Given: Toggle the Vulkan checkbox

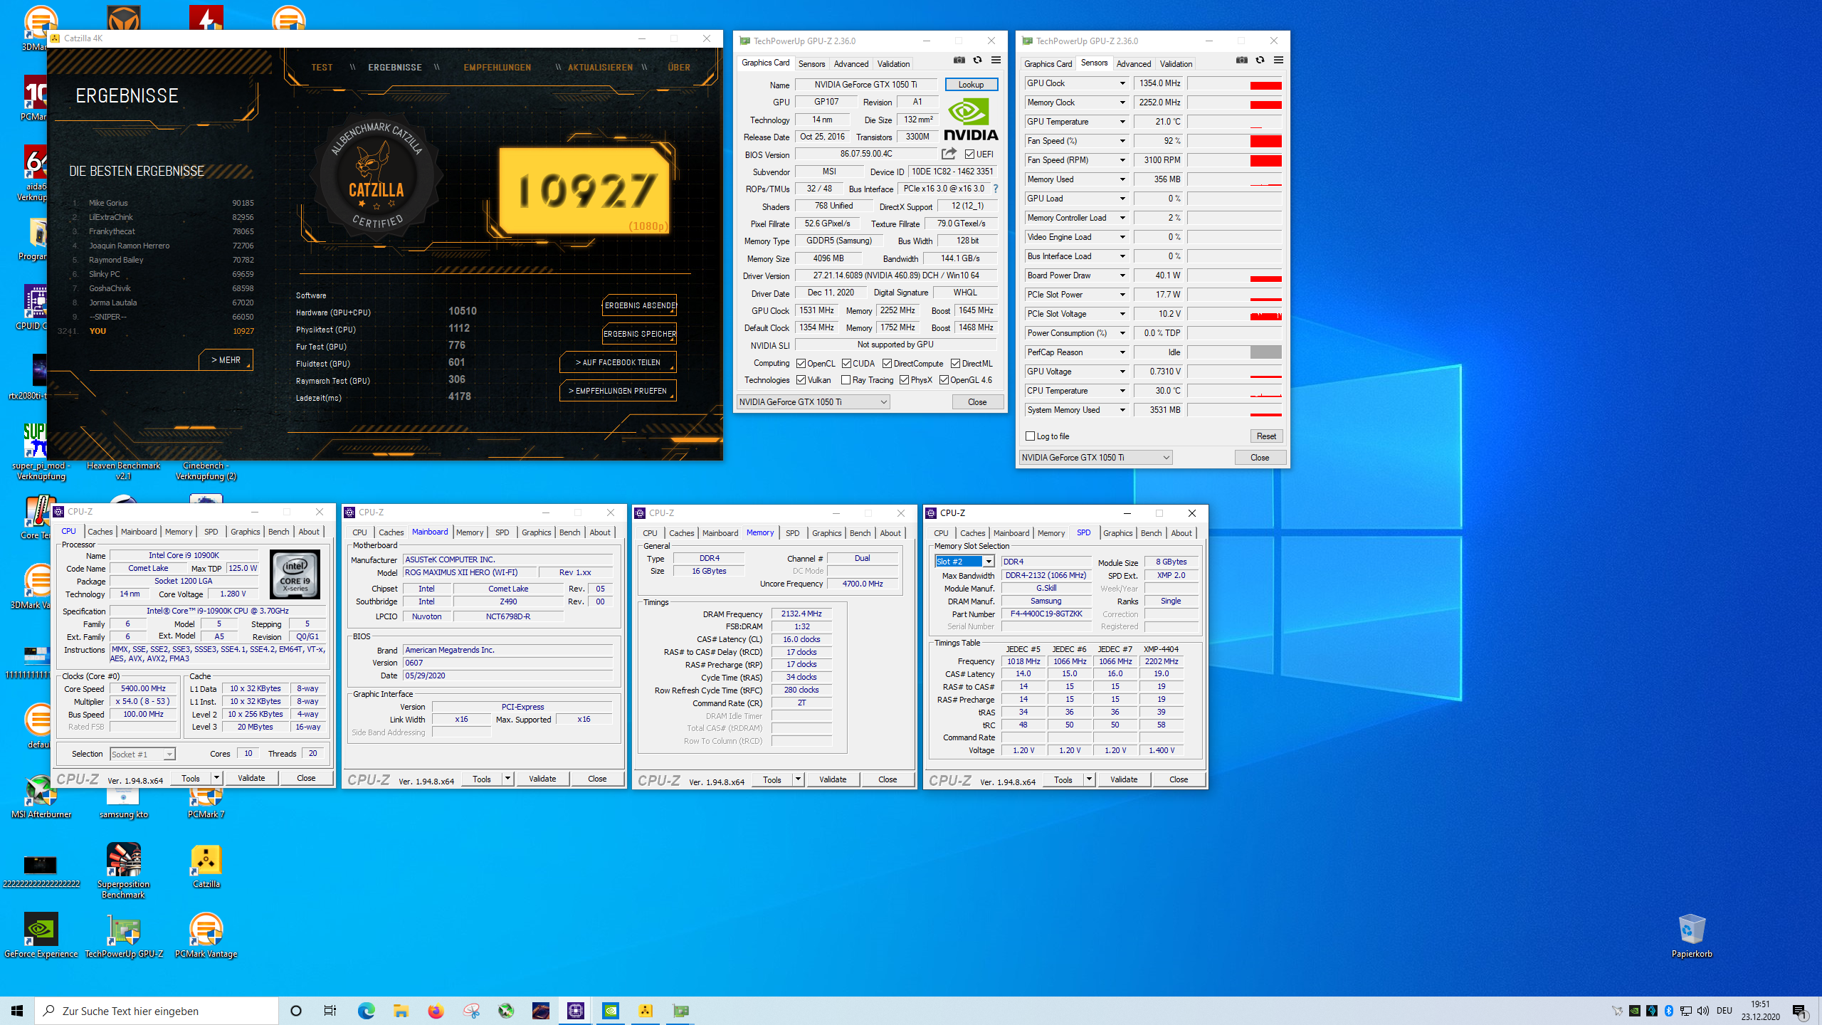Looking at the screenshot, I should click(x=801, y=380).
